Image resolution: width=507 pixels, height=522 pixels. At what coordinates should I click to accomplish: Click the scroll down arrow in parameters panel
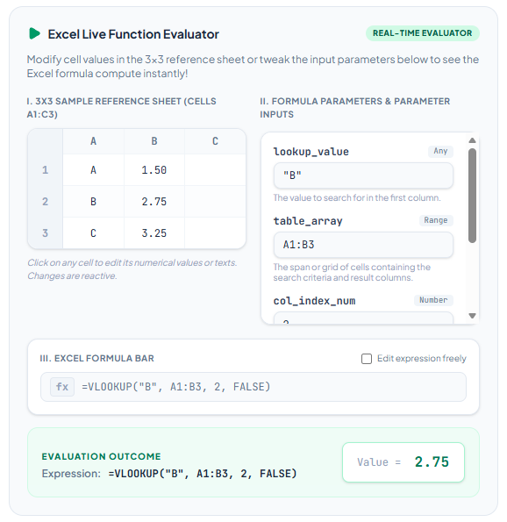[472, 316]
